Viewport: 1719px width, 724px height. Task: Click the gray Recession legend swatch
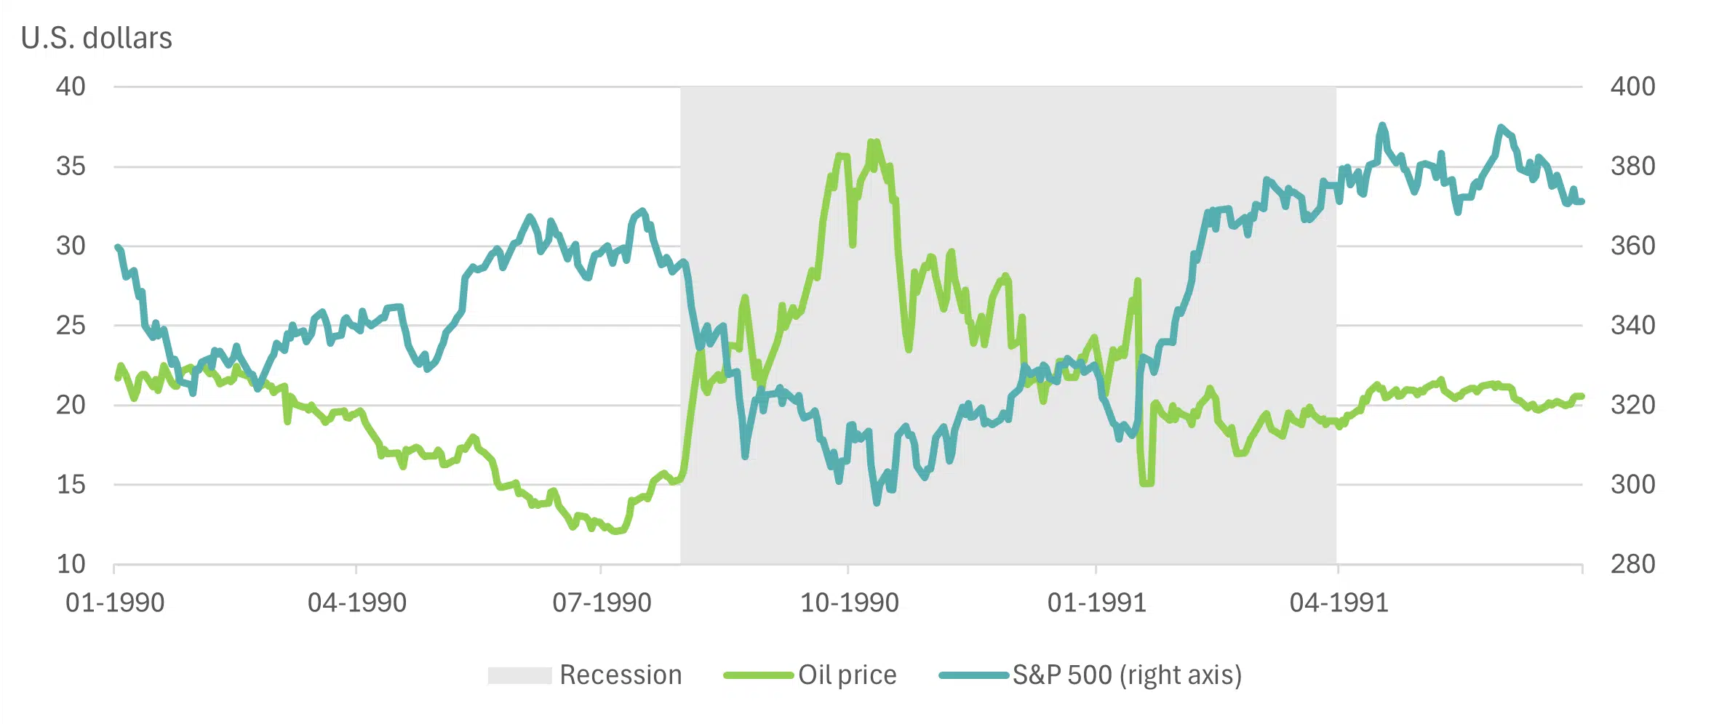[519, 675]
